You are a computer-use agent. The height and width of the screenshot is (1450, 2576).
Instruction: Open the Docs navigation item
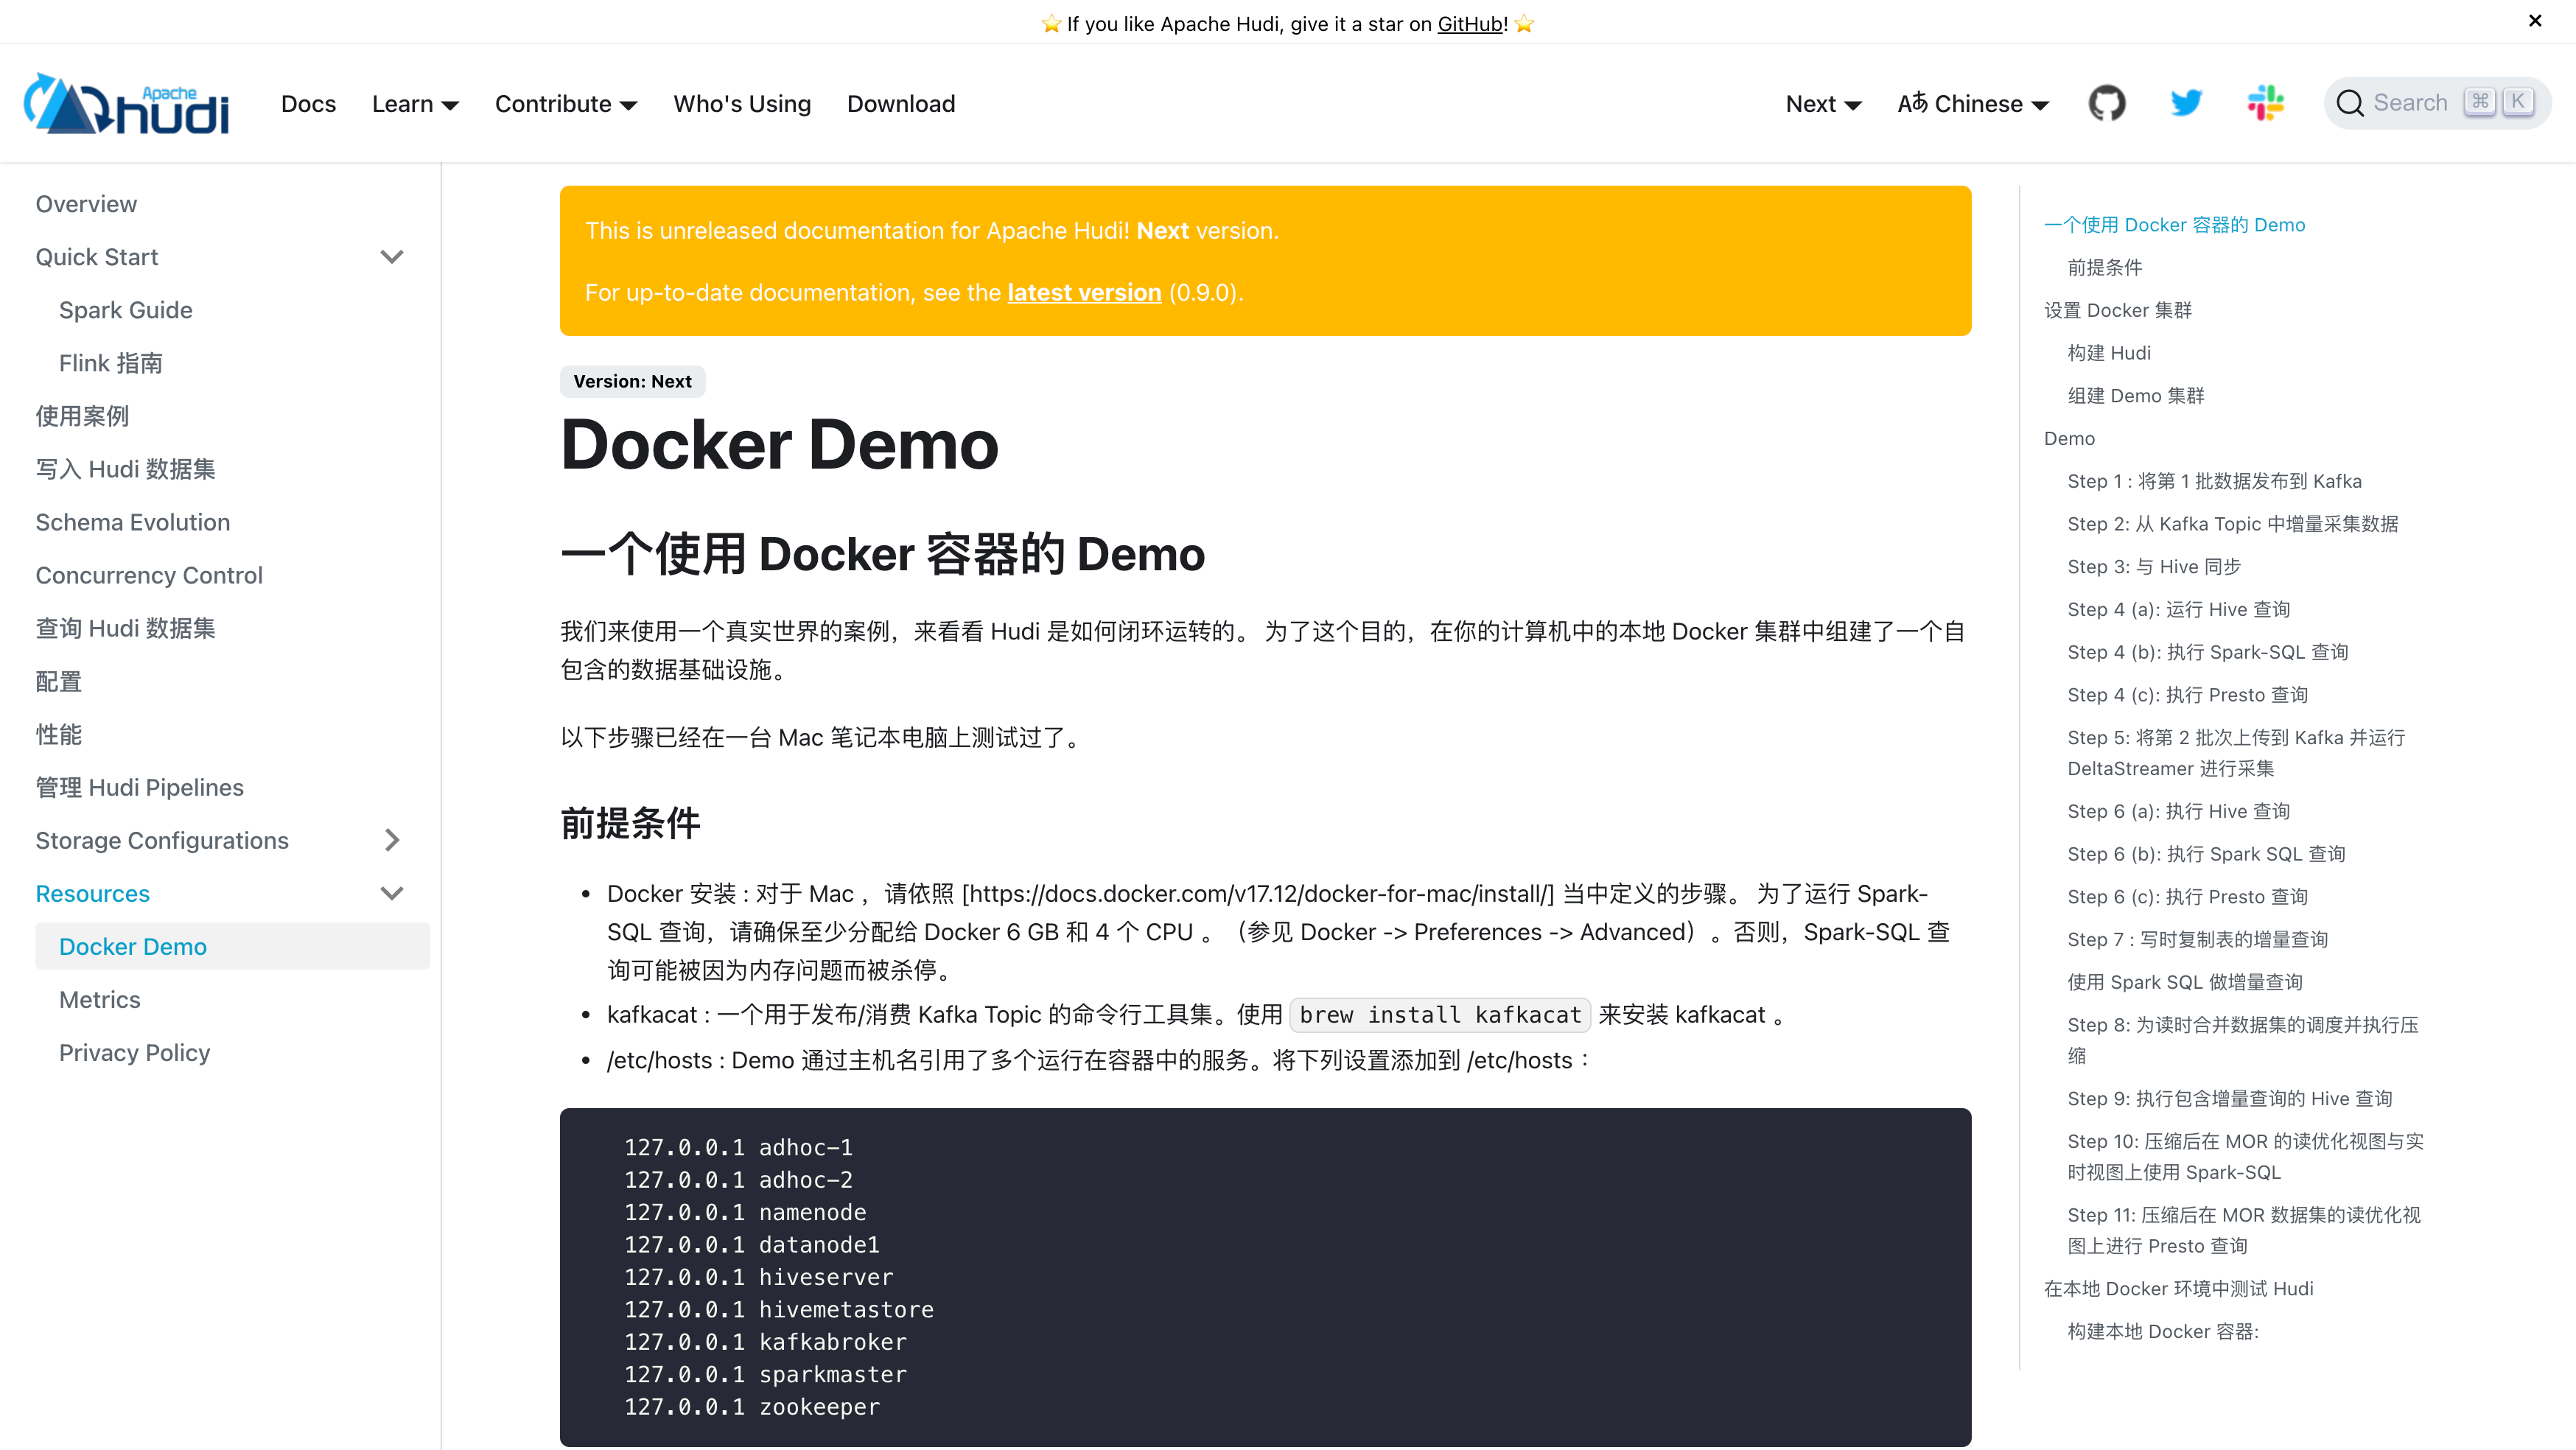308,104
